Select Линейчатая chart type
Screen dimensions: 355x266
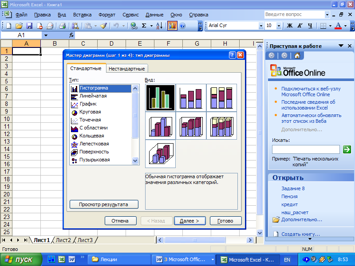click(x=93, y=96)
